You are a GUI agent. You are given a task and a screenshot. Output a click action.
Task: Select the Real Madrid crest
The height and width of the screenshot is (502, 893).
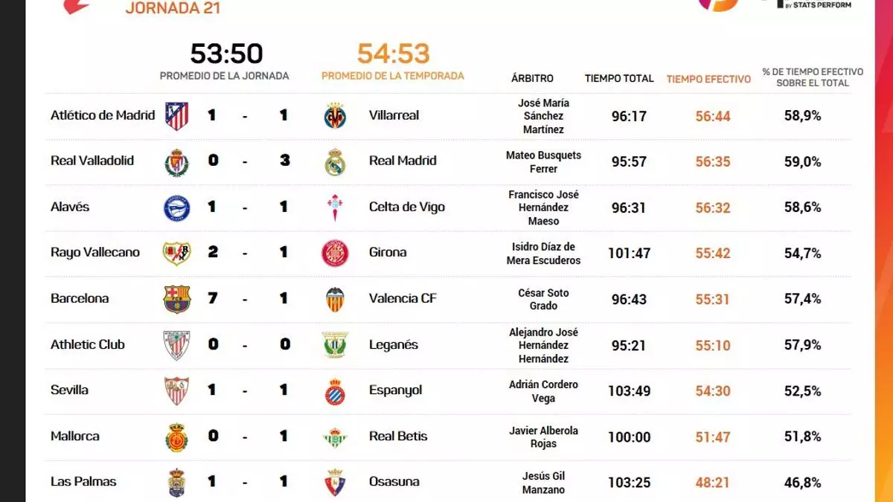click(335, 161)
